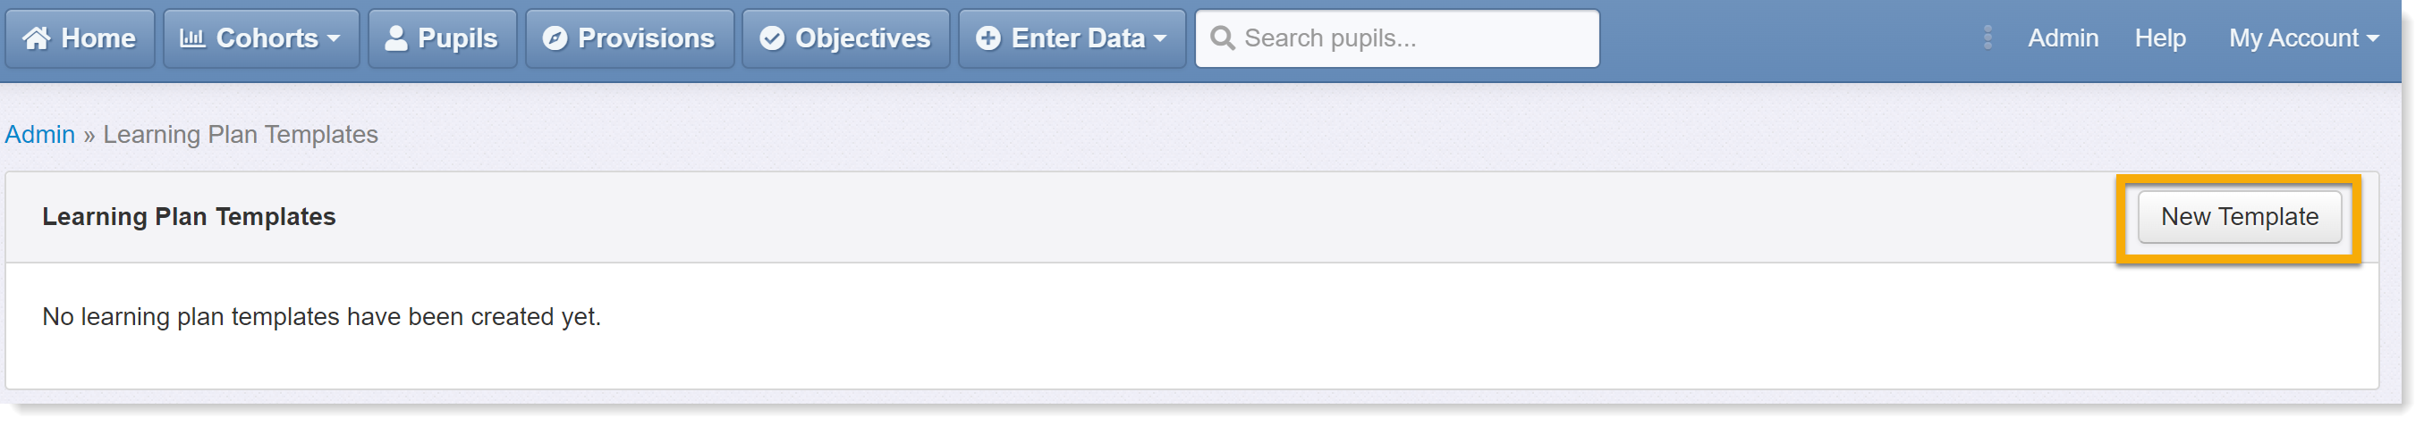Follow the Admin breadcrumb link
Image resolution: width=2424 pixels, height=426 pixels.
pyautogui.click(x=39, y=135)
